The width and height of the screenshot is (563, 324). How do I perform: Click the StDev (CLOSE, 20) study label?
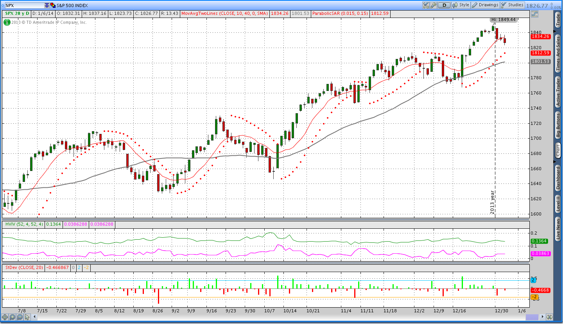(x=24, y=268)
